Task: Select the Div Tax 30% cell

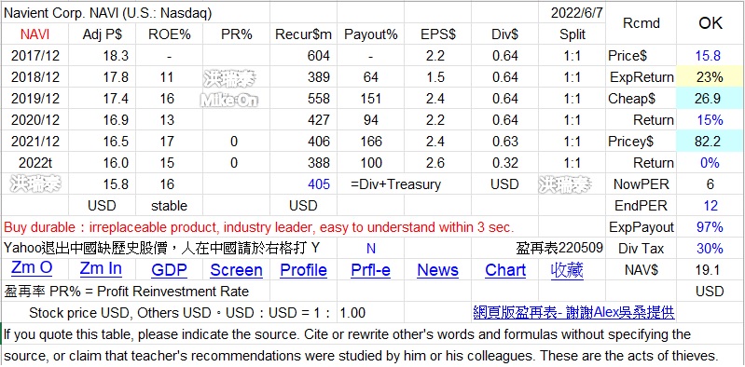Action: [711, 249]
